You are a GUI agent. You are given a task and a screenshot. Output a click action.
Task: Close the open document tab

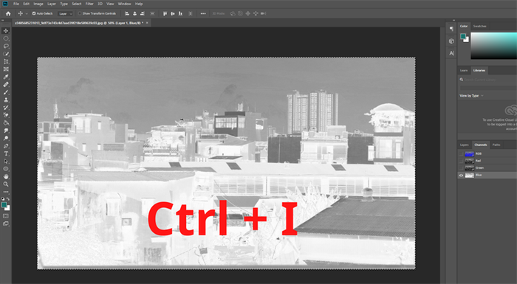coord(147,23)
